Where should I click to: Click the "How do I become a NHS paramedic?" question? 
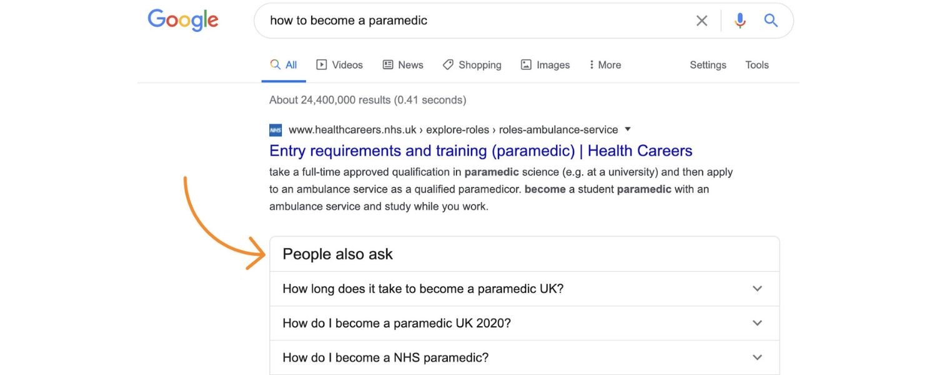[x=384, y=357]
